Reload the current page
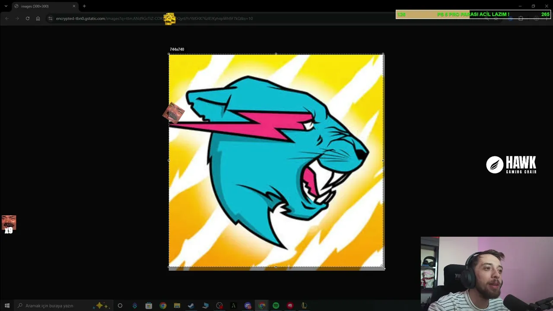Screen dimensions: 553x311 [x=28, y=19]
